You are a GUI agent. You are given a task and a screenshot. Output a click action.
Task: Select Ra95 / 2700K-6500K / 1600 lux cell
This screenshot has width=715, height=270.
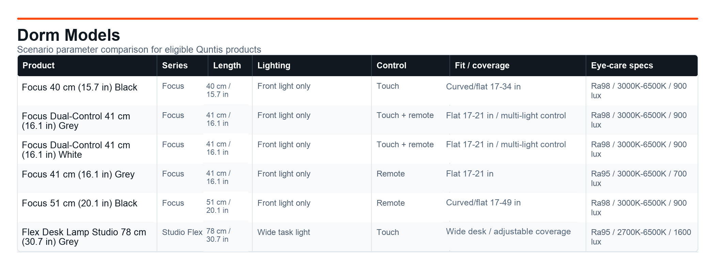tap(641, 237)
